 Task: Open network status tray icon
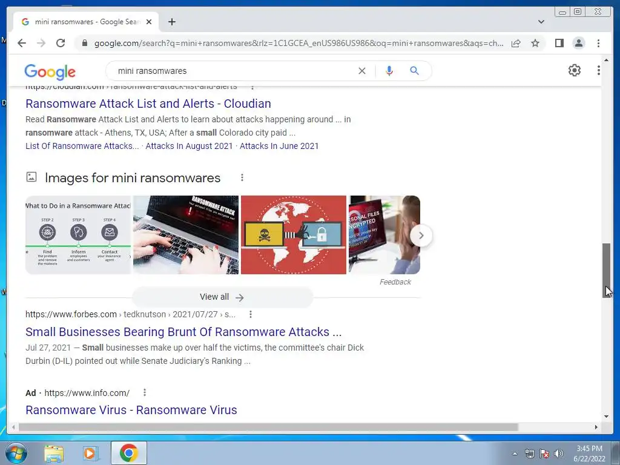[529, 453]
